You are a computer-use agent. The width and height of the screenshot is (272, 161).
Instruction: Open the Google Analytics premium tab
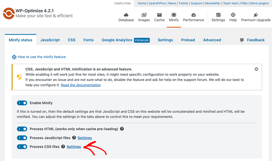pos(126,40)
